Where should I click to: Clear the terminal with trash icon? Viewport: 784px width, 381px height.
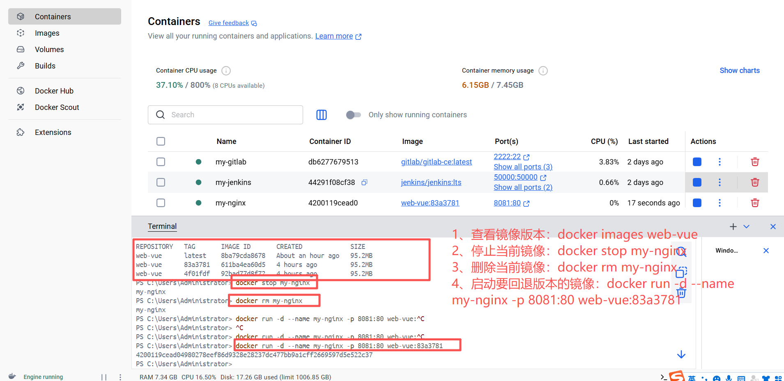(681, 293)
